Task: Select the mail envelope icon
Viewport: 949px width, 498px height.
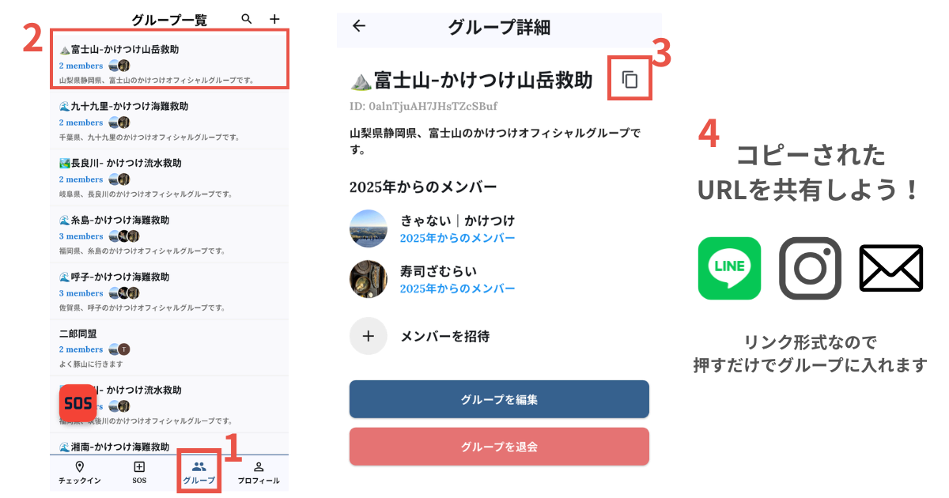Action: 891,269
